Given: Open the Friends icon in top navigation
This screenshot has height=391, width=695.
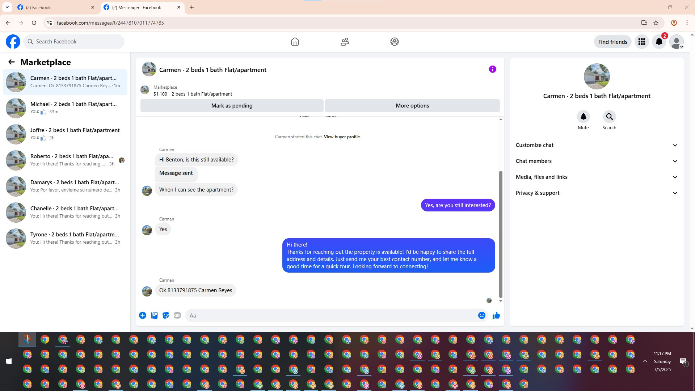Looking at the screenshot, I should pos(345,42).
